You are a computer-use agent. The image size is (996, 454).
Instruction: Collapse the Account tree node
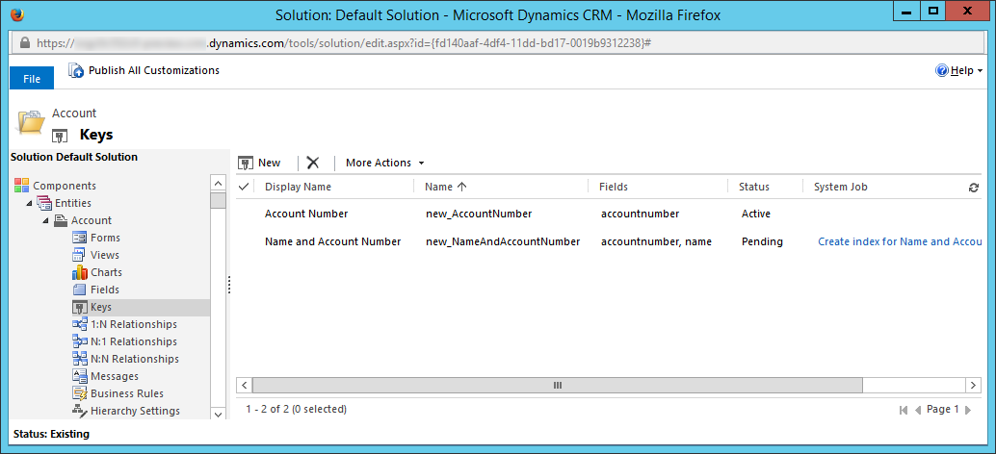pos(46,220)
